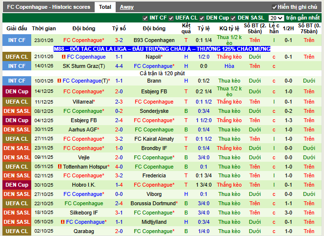
Task: Open Borussia Dortmund team link
Action: [154, 203]
